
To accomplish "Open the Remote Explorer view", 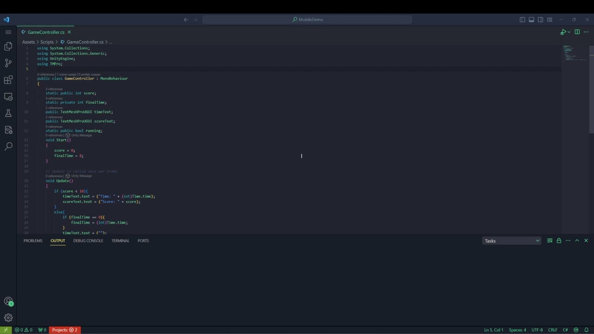I will (x=8, y=96).
